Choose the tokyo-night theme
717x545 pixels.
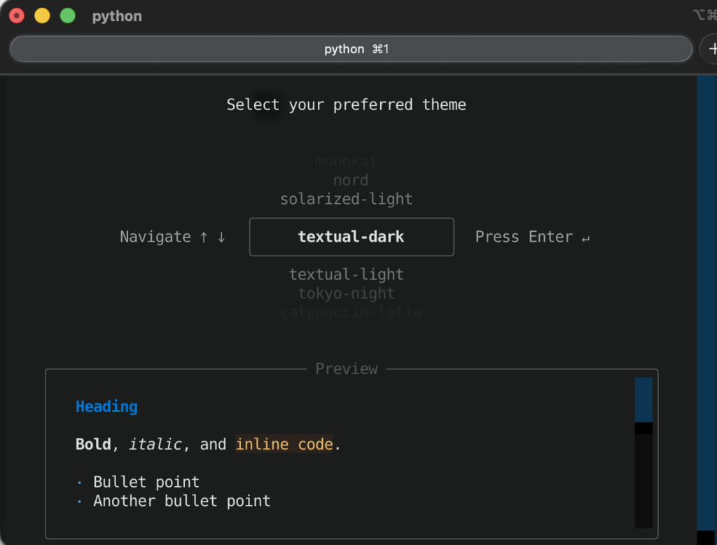tap(346, 294)
